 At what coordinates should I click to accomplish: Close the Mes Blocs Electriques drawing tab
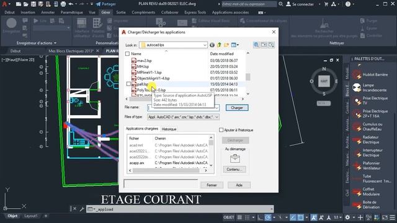[98, 51]
